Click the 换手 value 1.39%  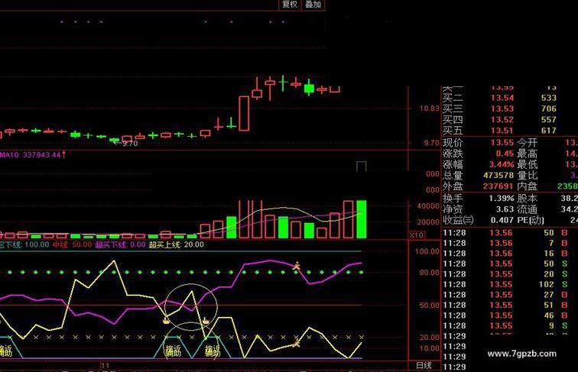tap(502, 199)
